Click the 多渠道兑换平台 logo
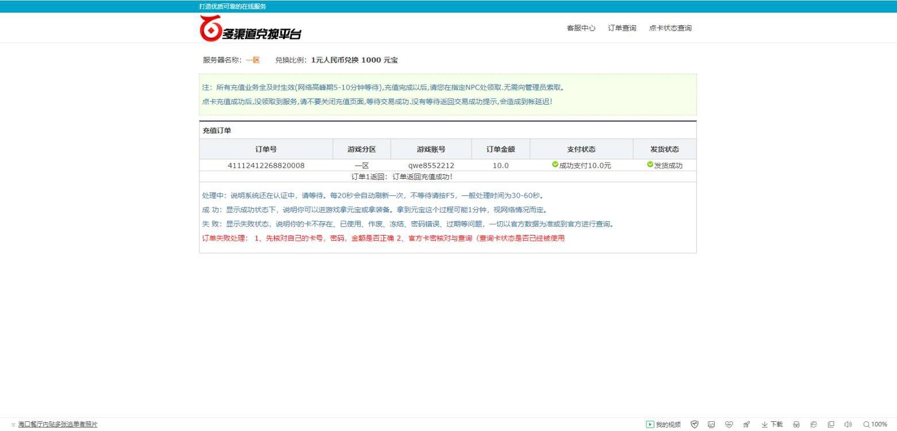Screen dimensions: 897x431 250,29
